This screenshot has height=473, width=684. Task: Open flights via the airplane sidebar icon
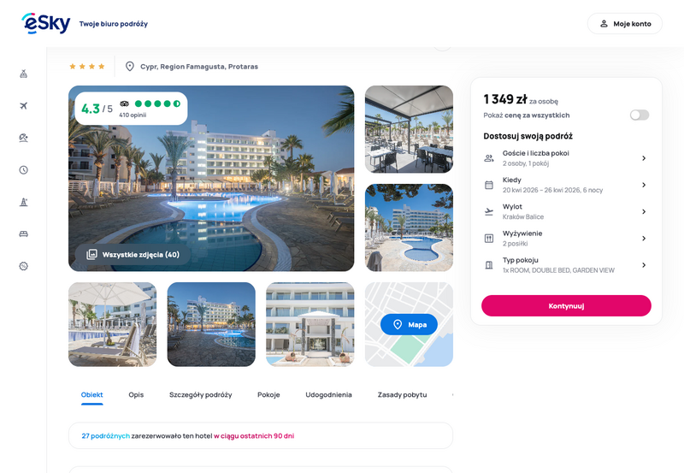coord(24,105)
